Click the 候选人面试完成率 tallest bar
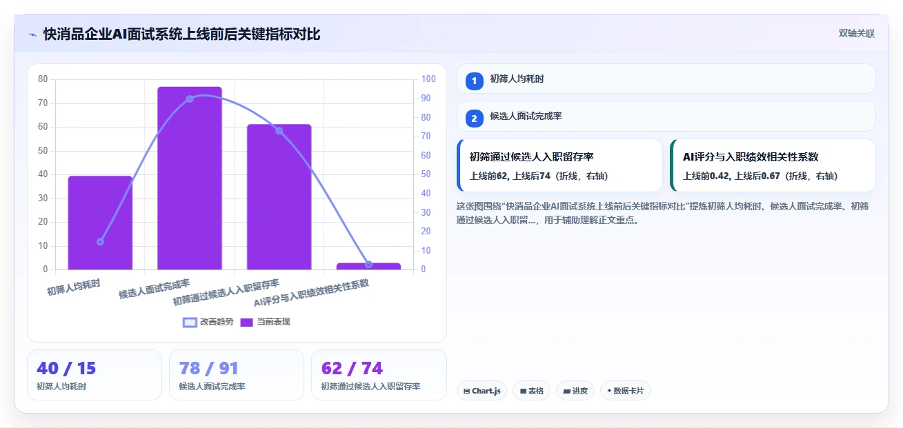This screenshot has height=428, width=903. pyautogui.click(x=190, y=178)
